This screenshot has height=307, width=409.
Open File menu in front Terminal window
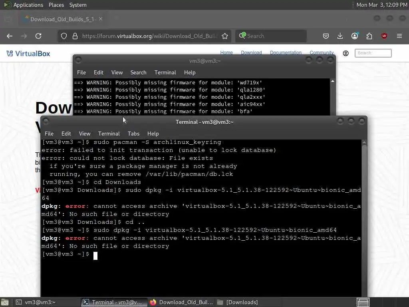pos(49,134)
